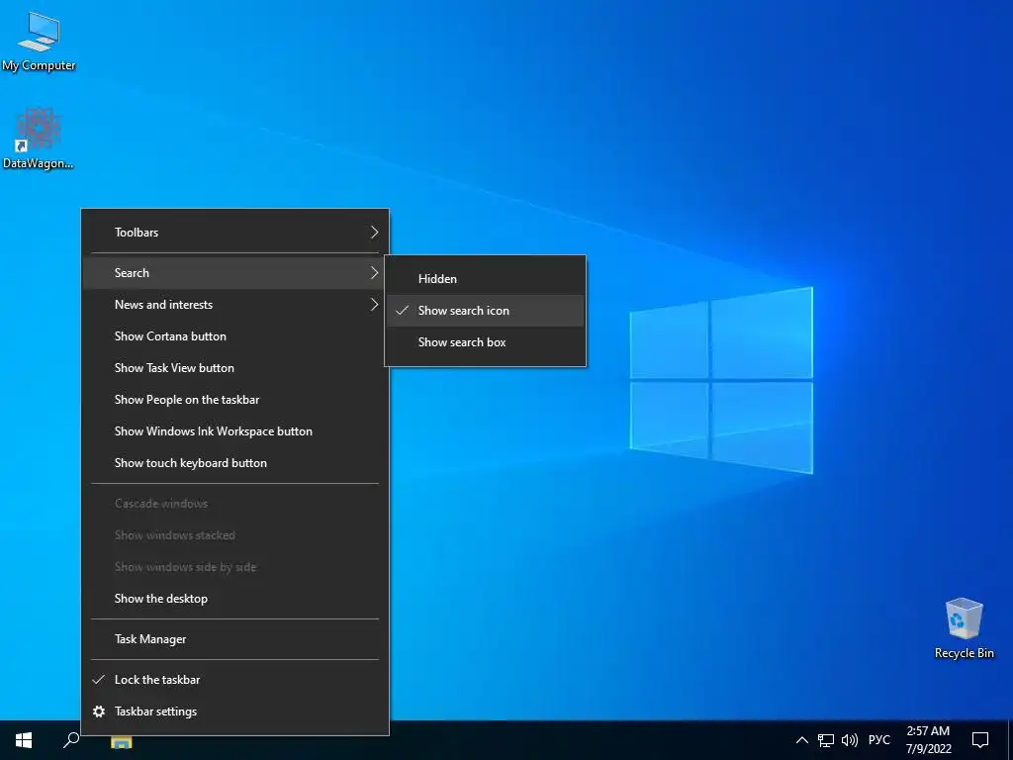Click the network tray icon
1013x760 pixels.
click(x=826, y=740)
